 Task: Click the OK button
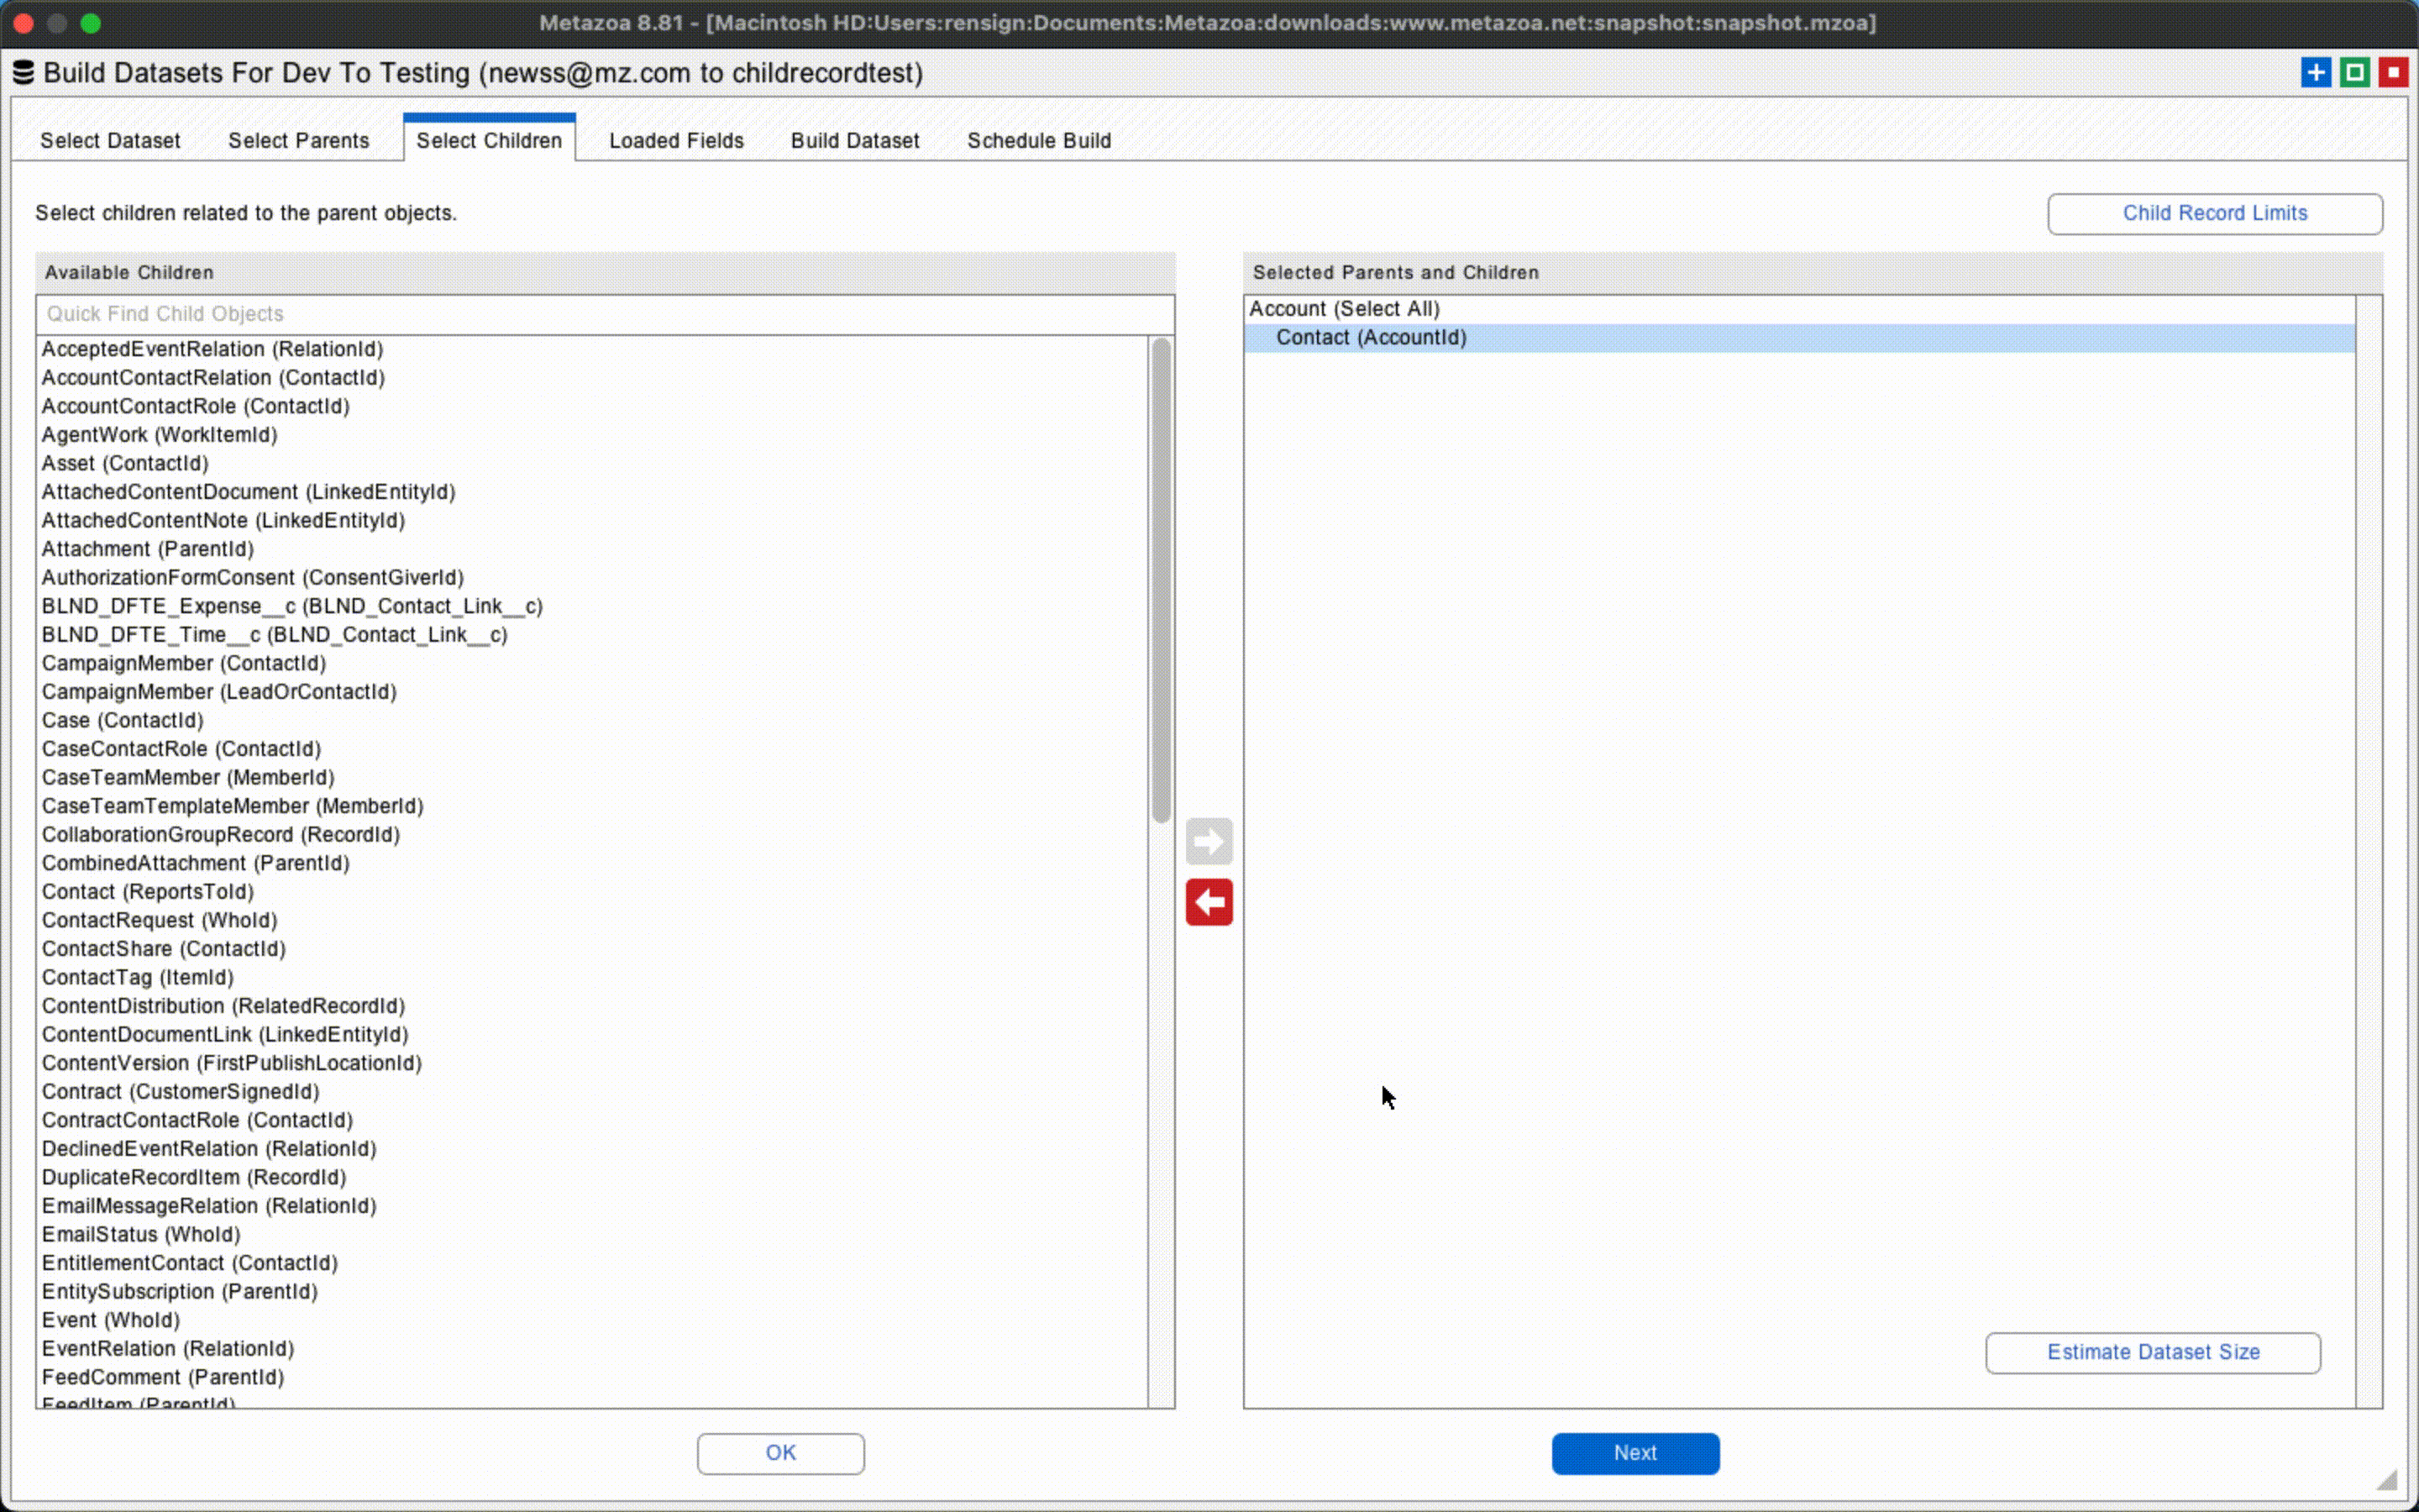[x=779, y=1453]
